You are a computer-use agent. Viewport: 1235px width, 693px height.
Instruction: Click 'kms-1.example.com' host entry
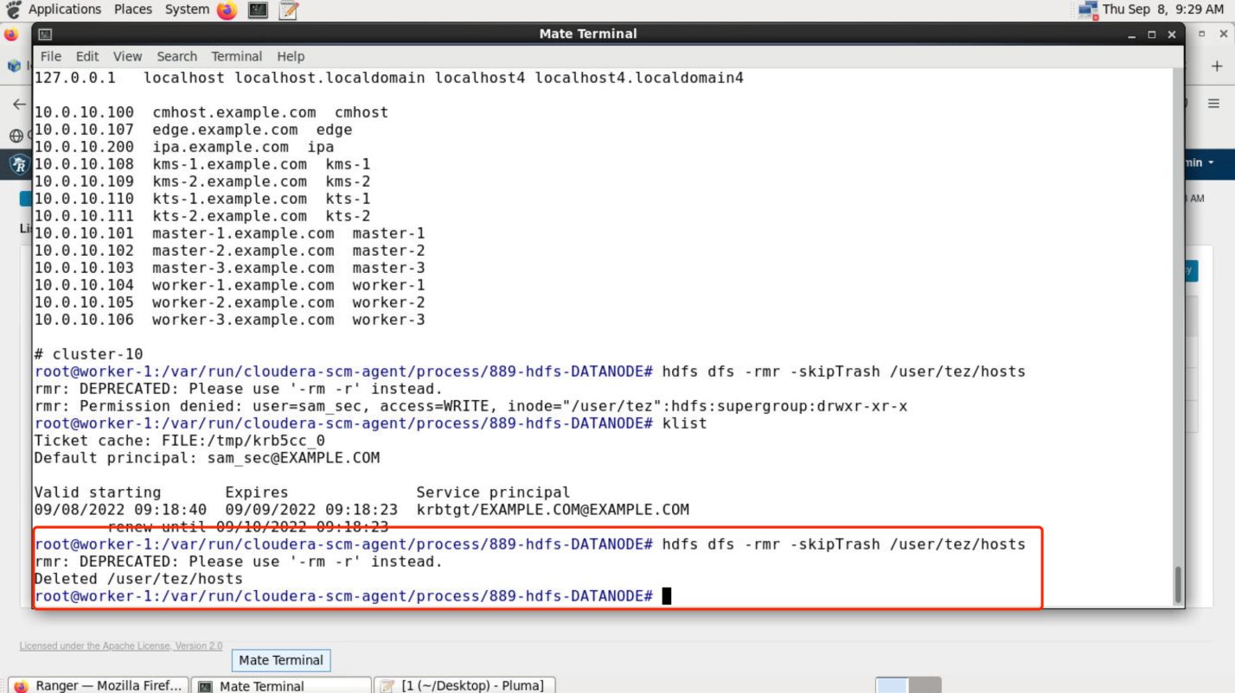point(229,164)
